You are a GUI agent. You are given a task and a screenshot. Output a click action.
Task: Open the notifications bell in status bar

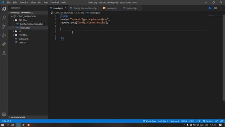[x=221, y=121]
